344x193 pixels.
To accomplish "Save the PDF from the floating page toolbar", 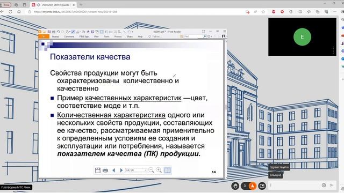I will 98,170.
